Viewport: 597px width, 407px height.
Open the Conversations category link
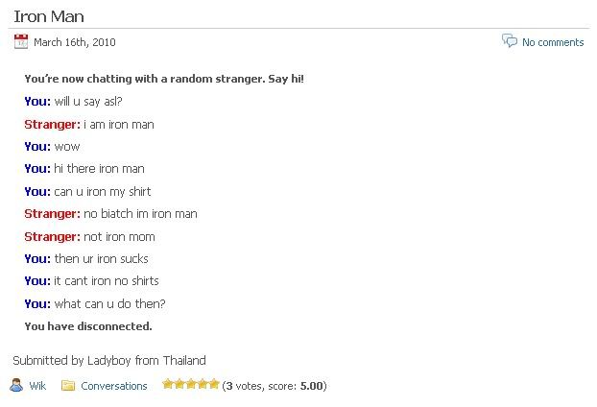coord(114,386)
